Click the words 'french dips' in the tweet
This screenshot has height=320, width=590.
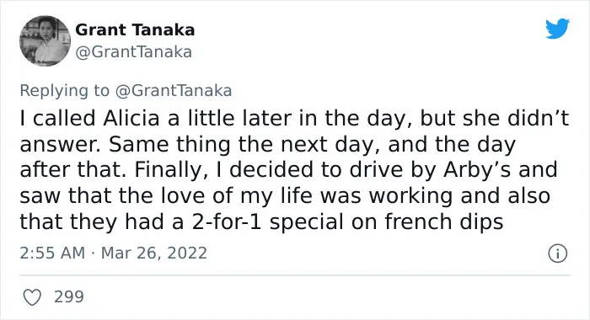pos(443,221)
